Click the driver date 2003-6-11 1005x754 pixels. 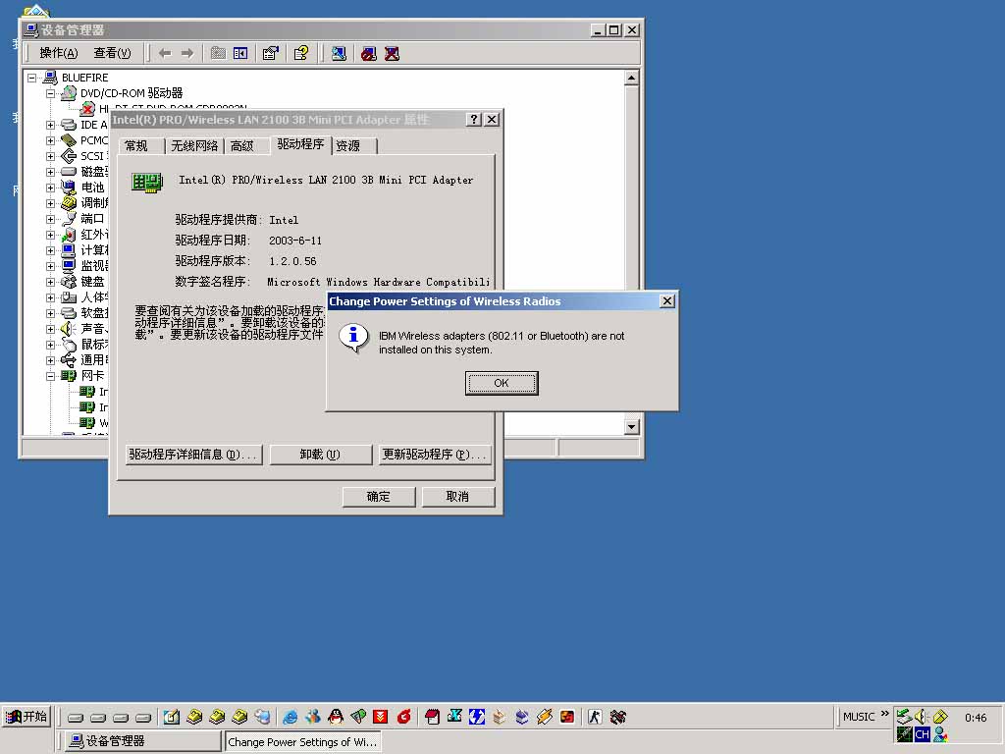point(295,242)
